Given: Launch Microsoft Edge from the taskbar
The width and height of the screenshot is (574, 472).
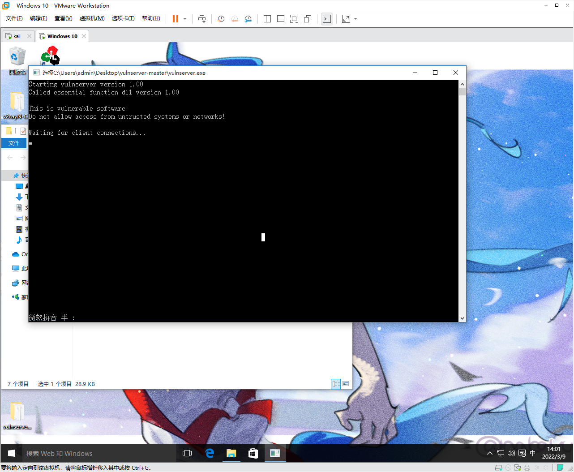Looking at the screenshot, I should click(x=210, y=453).
